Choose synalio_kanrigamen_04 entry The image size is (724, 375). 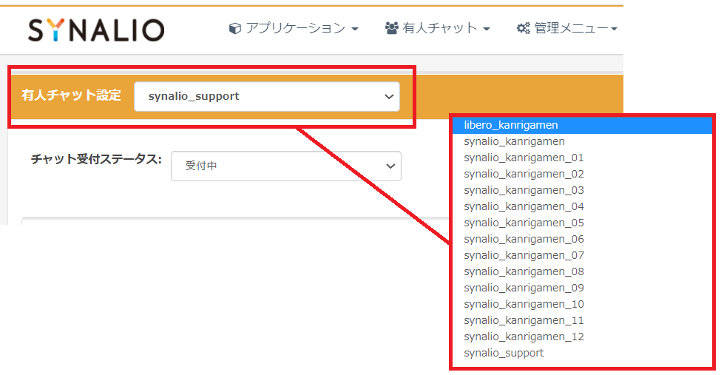[582, 206]
